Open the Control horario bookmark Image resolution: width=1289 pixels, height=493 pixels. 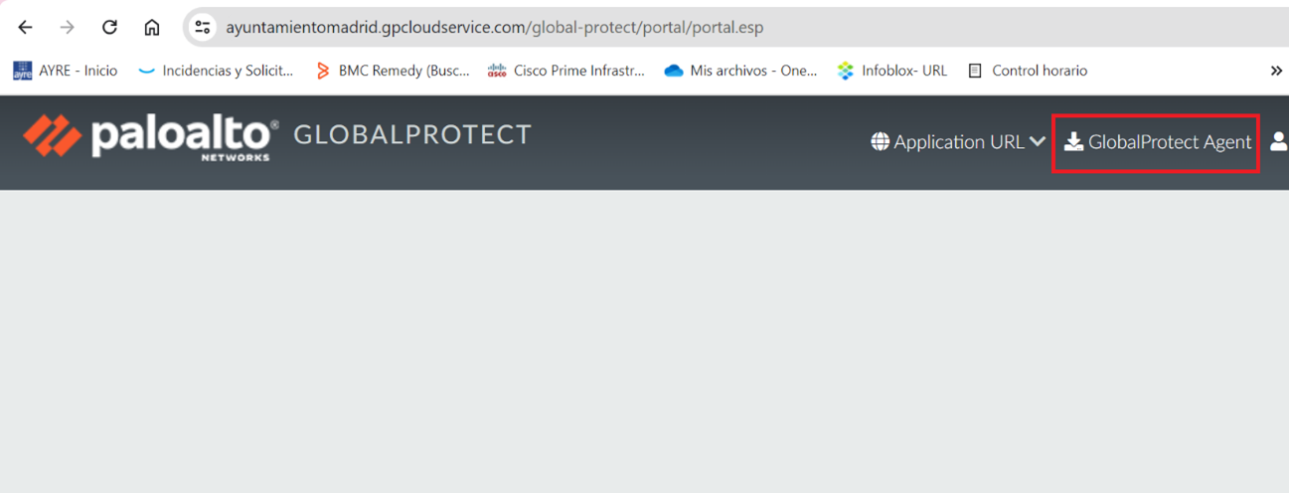tap(1028, 71)
